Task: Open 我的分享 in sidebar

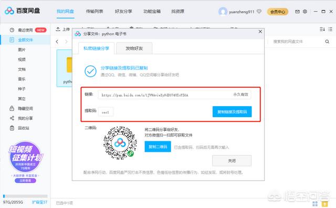Action: point(25,118)
